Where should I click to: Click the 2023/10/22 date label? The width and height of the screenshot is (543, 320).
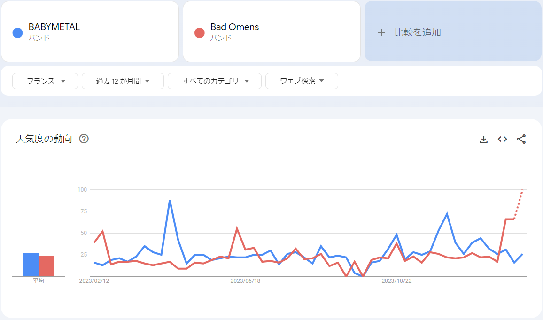(396, 281)
